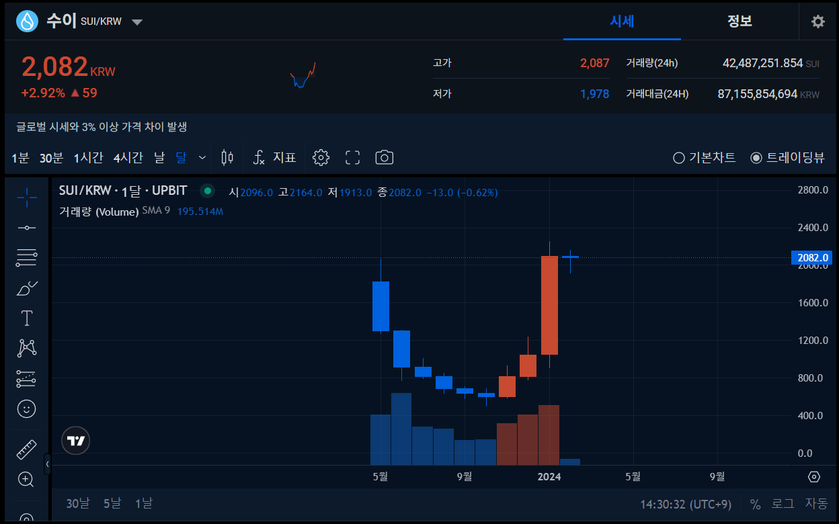Expand the SUI/KRW market selector dropdown
This screenshot has height=524, width=839.
pyautogui.click(x=137, y=22)
